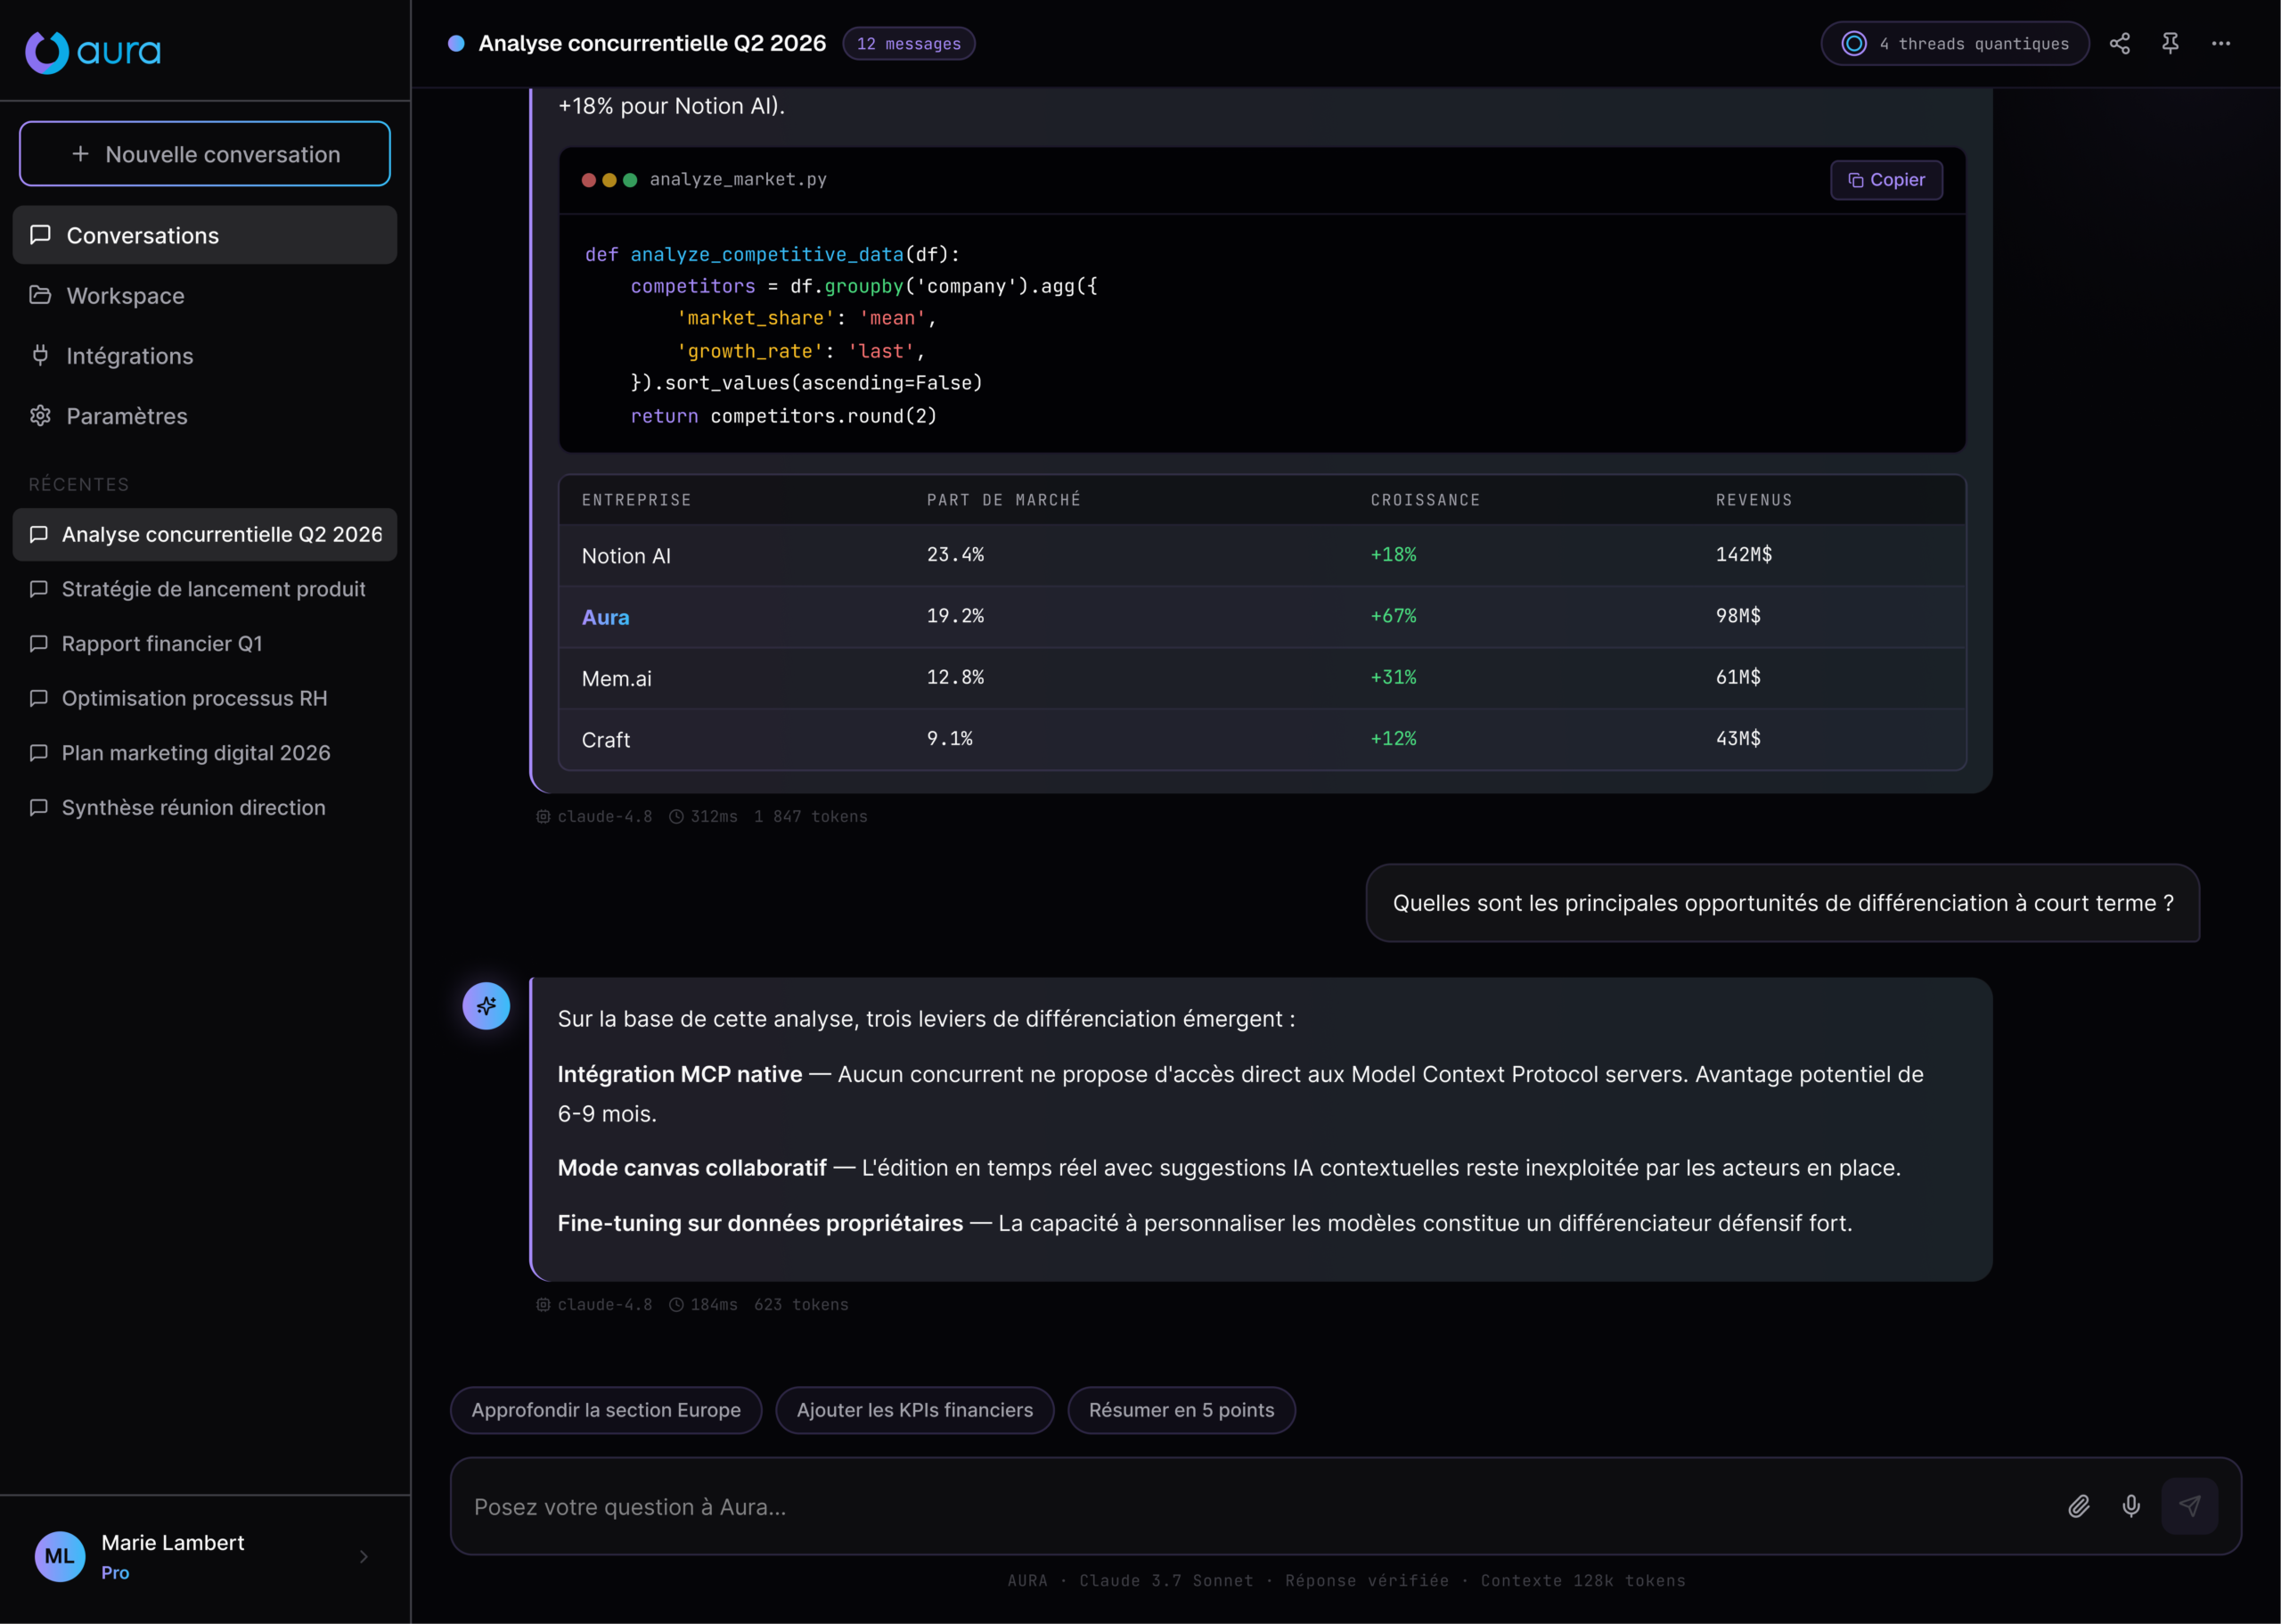Click the Conversations chat bubble icon
This screenshot has height=1624, width=2281.
pyautogui.click(x=40, y=235)
